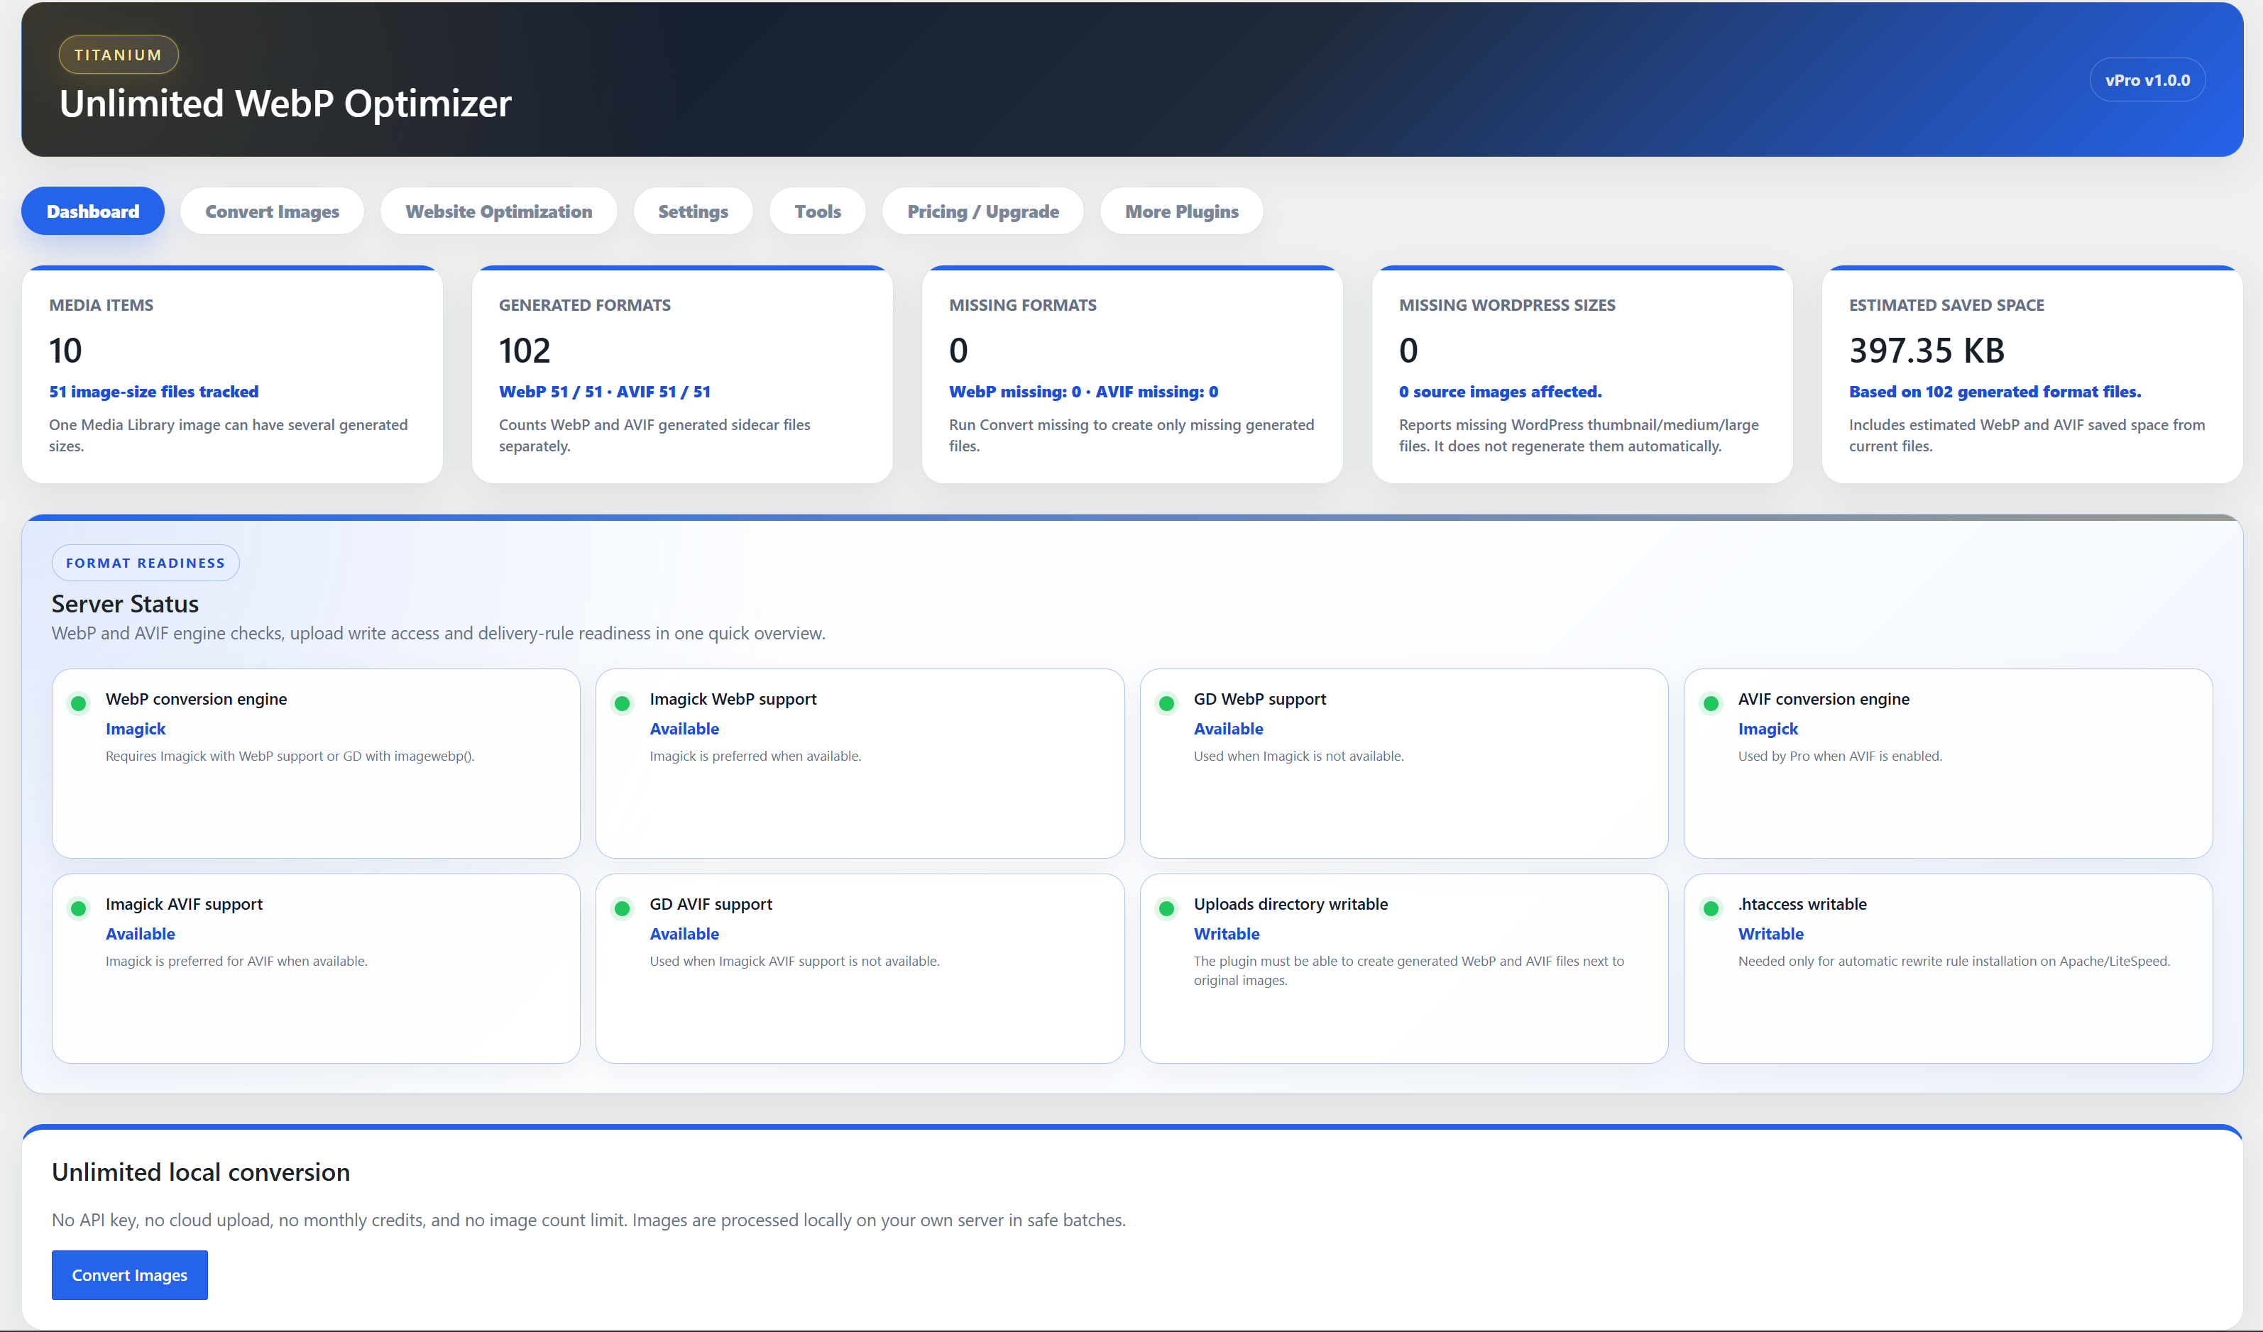Click 'Available' under GD AVIF support
The height and width of the screenshot is (1332, 2263).
point(684,933)
